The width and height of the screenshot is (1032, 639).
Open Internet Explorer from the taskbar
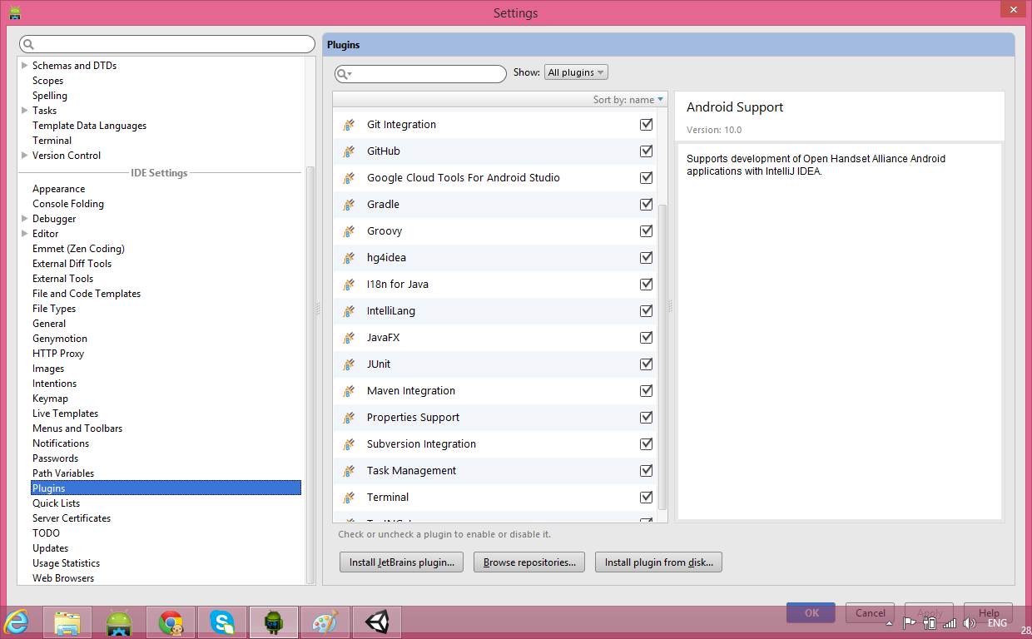tap(17, 622)
